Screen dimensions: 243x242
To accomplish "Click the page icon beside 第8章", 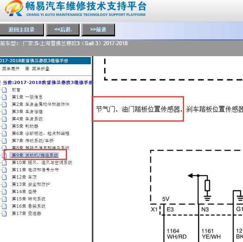I will [x=4, y=147].
